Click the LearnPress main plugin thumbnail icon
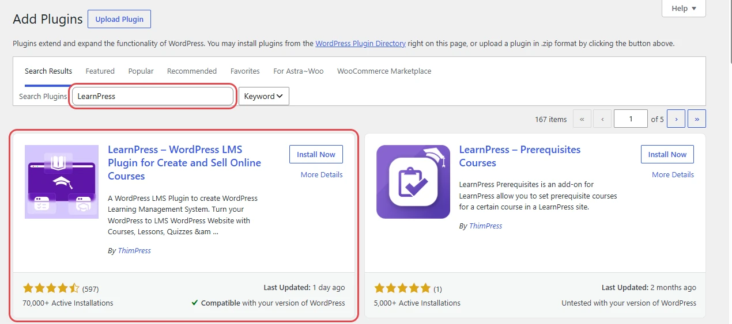 click(x=62, y=182)
